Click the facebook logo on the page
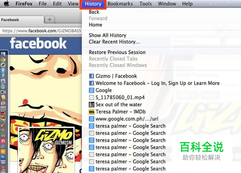This screenshot has height=173, width=241. coord(38,43)
